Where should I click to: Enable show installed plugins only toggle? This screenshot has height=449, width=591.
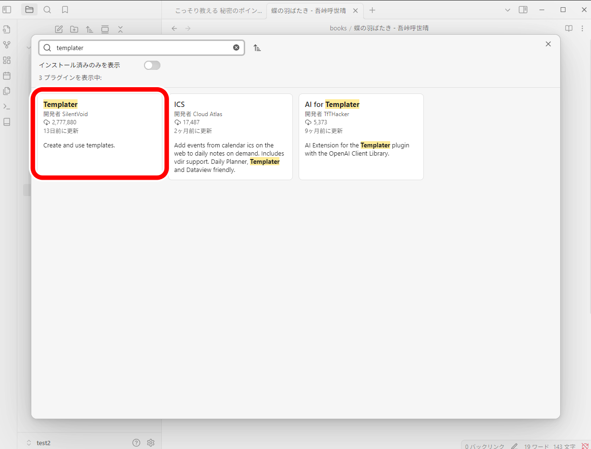click(152, 65)
